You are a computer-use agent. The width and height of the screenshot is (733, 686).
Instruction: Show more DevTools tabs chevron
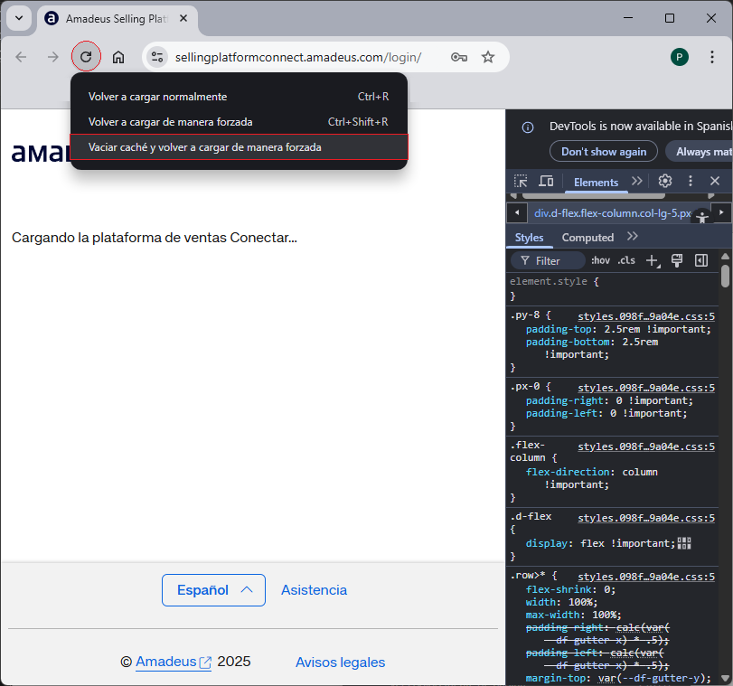click(636, 181)
